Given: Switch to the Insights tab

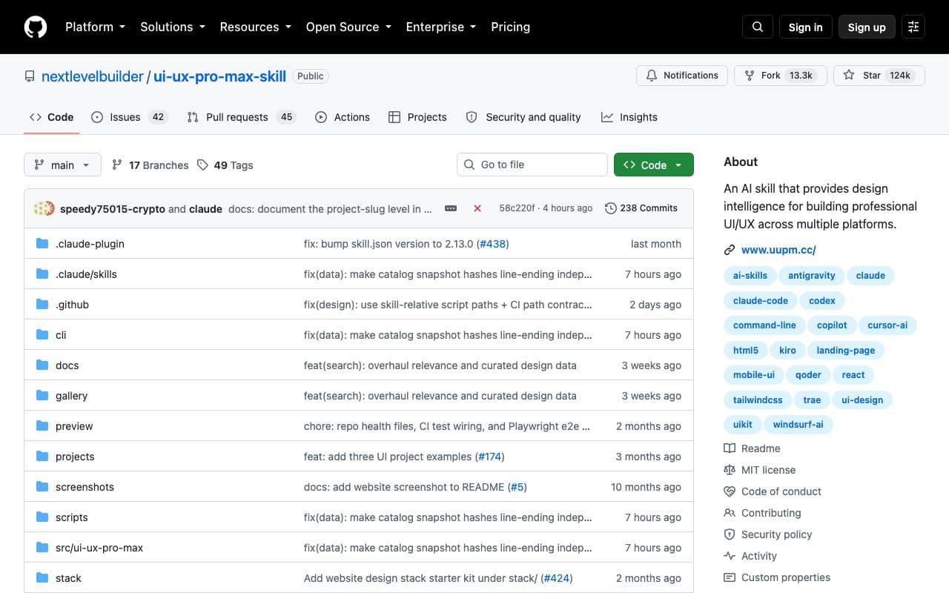Looking at the screenshot, I should pos(629,117).
